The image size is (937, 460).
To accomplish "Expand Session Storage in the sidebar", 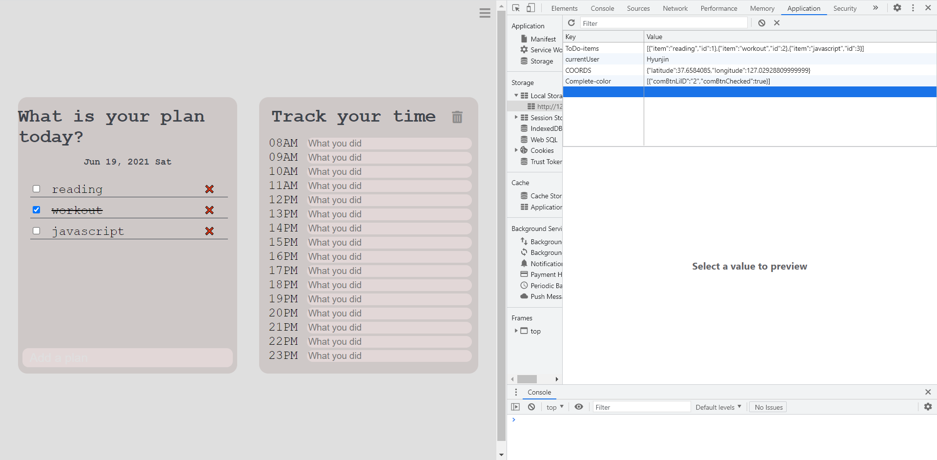I will click(517, 117).
